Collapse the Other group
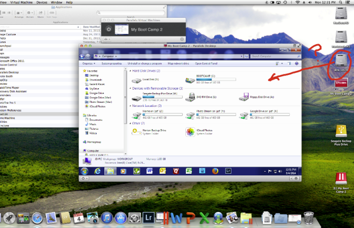Screen dimensions: 354x228 point(130,124)
